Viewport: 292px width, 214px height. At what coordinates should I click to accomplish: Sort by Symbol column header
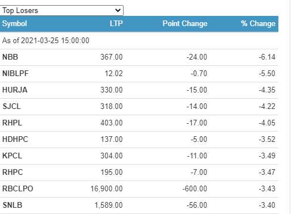click(15, 24)
